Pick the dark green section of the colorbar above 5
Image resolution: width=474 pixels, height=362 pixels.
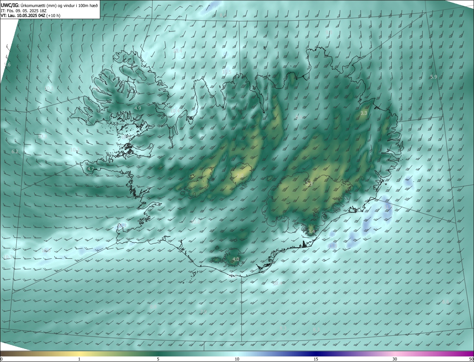(158, 353)
